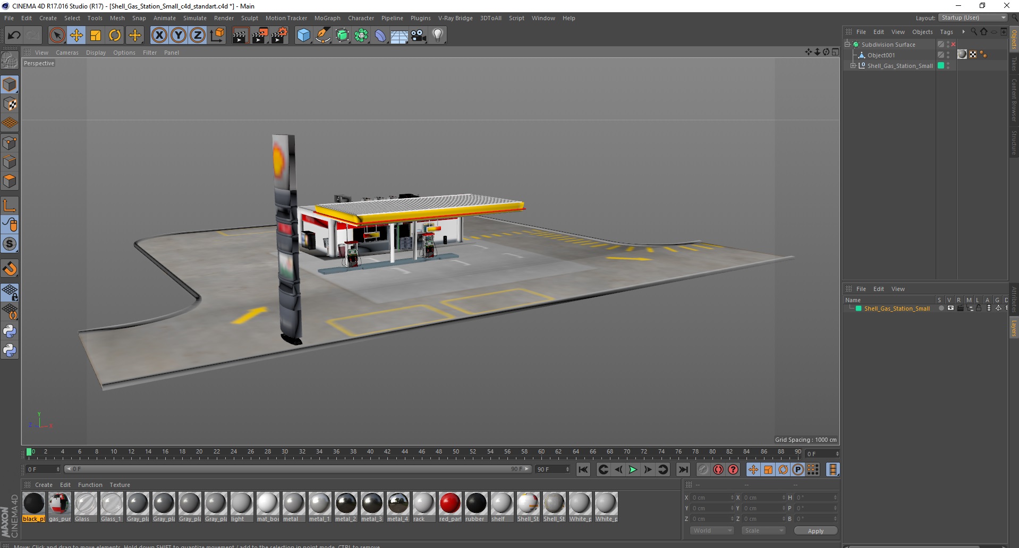1019x548 pixels.
Task: Click the X position input field
Action: click(x=712, y=498)
